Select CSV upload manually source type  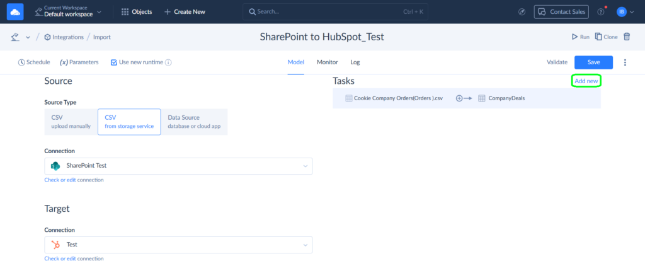pyautogui.click(x=71, y=122)
